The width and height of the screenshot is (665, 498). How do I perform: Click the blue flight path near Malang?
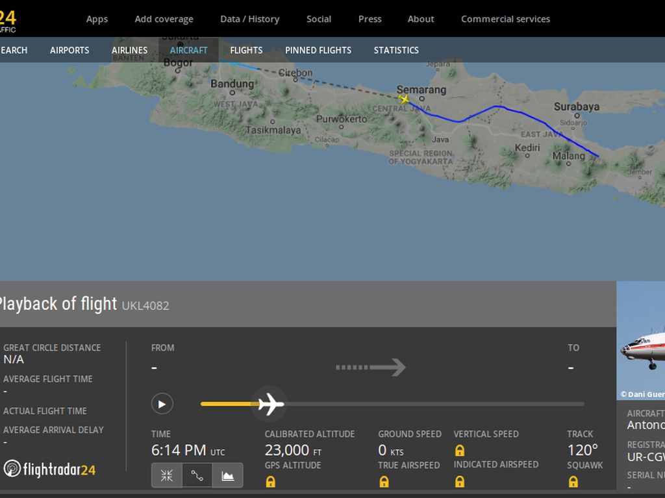[x=583, y=147]
